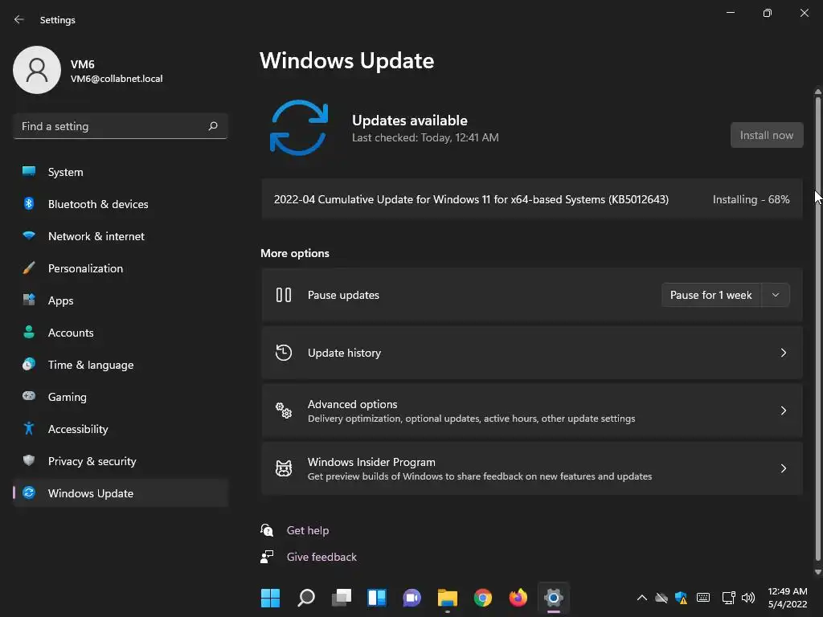Open Time & language settings
Image resolution: width=823 pixels, height=617 pixels.
tap(121, 365)
